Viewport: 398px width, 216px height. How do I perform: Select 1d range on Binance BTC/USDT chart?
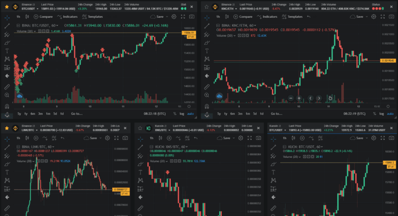pos(62,114)
